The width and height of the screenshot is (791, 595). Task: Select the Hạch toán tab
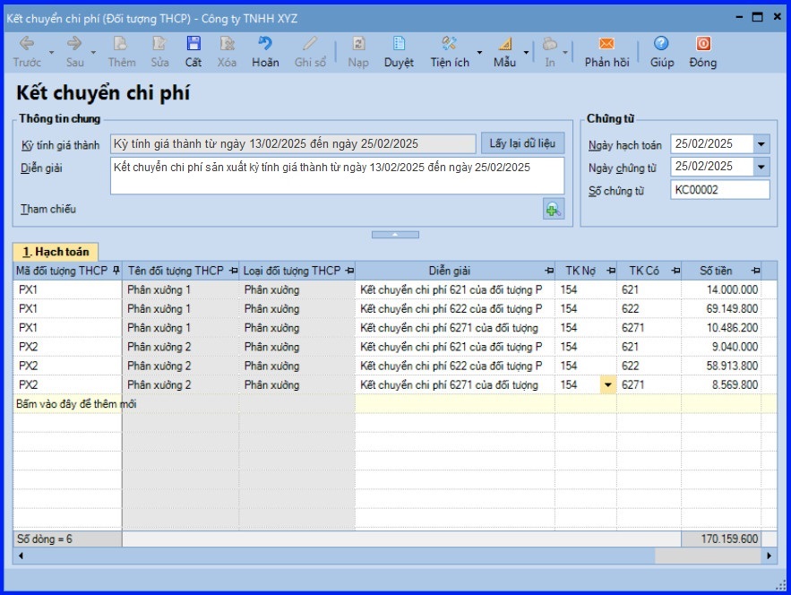(x=56, y=253)
